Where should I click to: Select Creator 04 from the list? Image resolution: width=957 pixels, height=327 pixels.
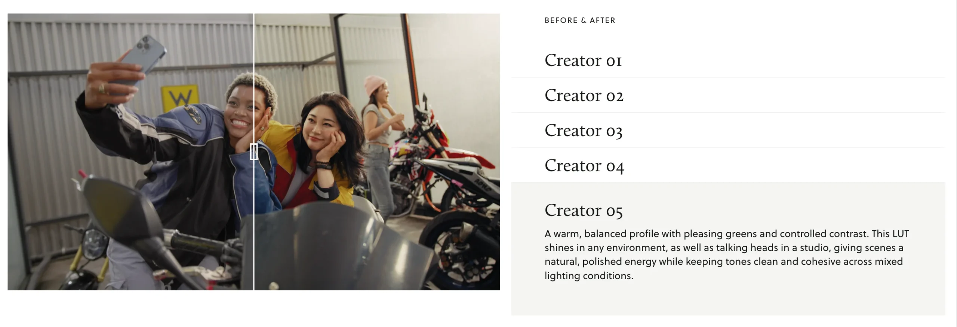pyautogui.click(x=727, y=165)
